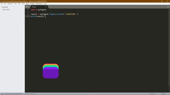The width and height of the screenshot is (170, 95).
Task: Place cursor on the import keyword
Action: [x=34, y=10]
